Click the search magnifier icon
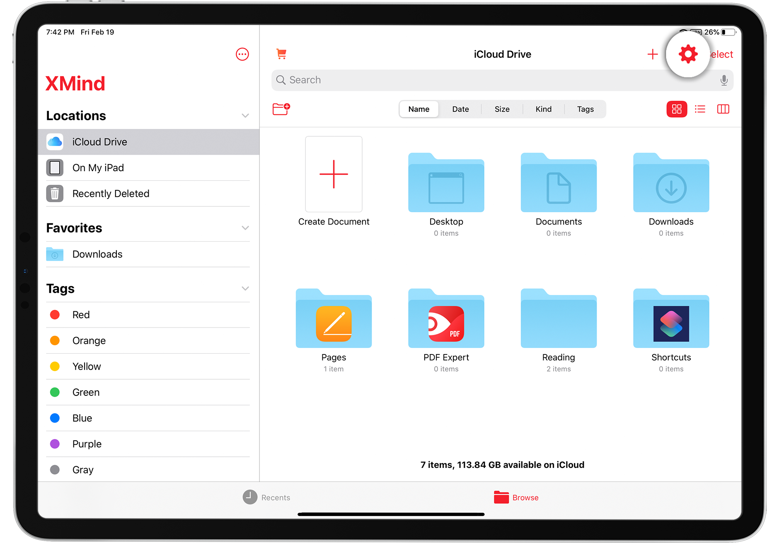The width and height of the screenshot is (779, 543). 281,80
